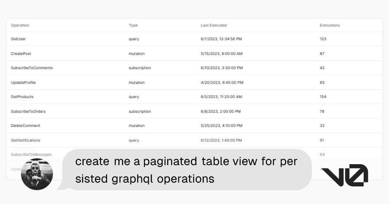This screenshot has height=204, width=389.
Task: Click the GetProducts operation name
Action: 22,97
